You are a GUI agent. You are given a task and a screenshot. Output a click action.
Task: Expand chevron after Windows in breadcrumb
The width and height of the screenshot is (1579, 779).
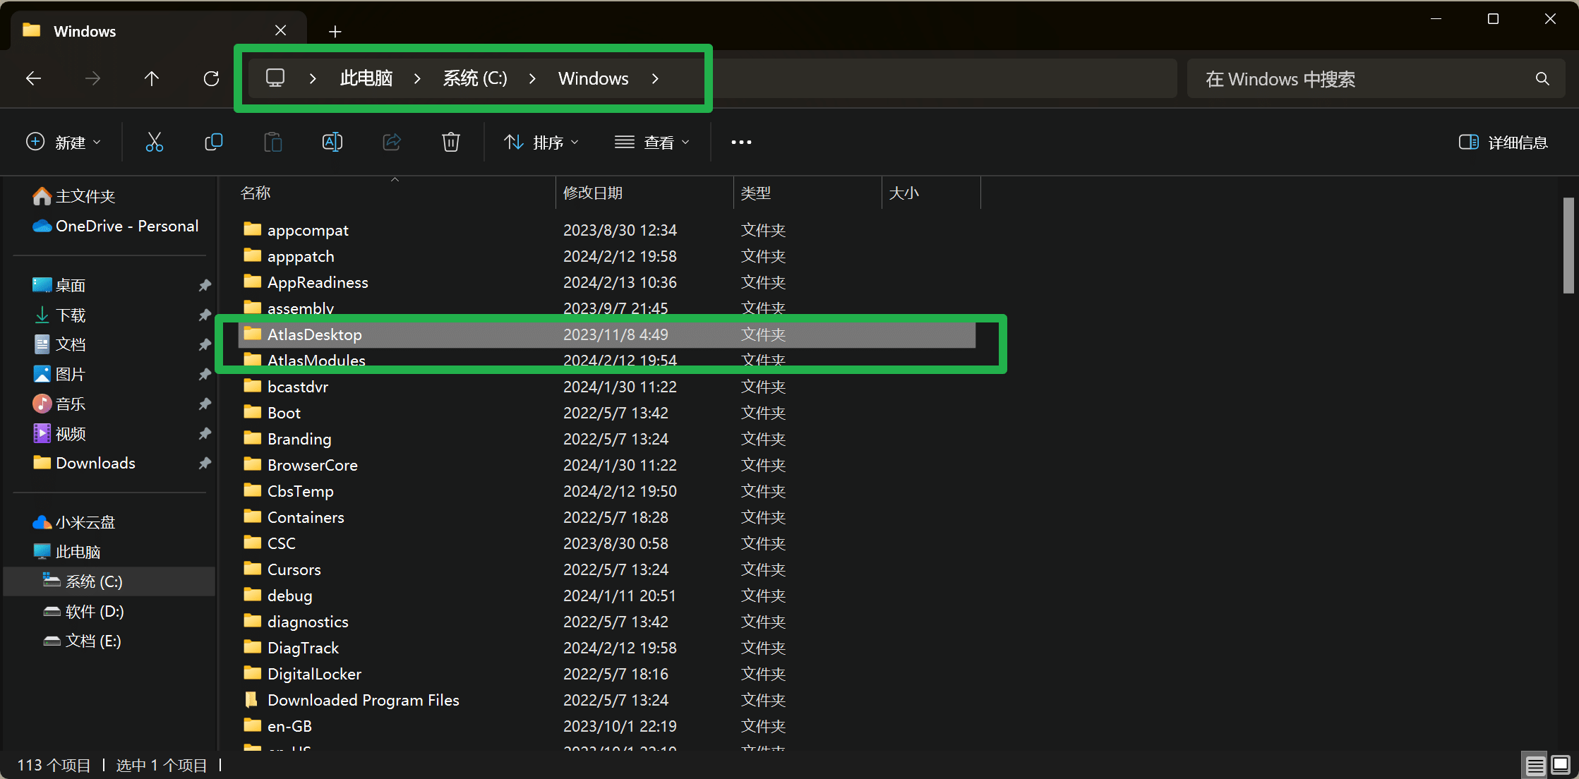(655, 78)
